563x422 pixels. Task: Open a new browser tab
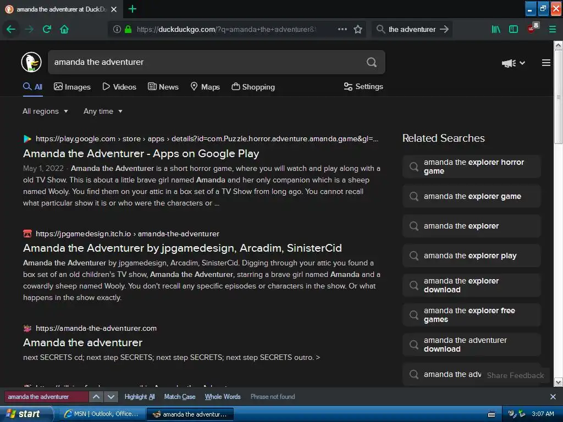tap(132, 9)
